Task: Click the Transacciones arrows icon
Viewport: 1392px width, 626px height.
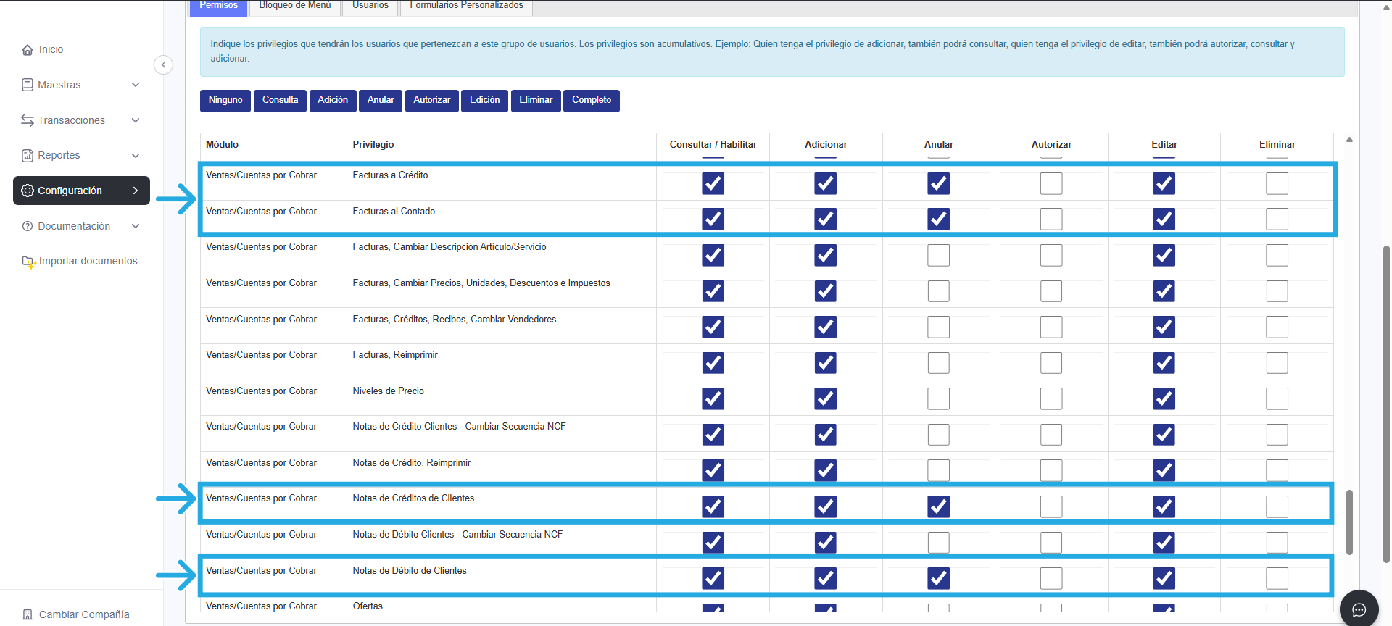Action: [x=28, y=120]
